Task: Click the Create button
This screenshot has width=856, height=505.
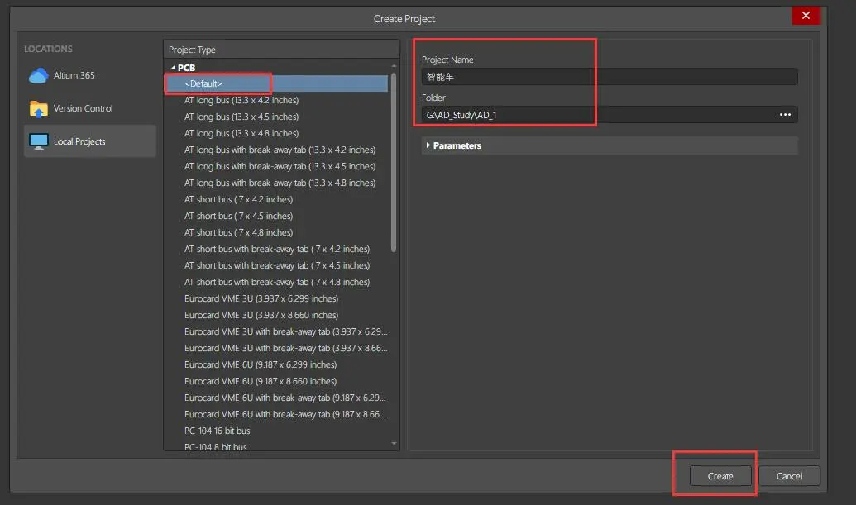Action: click(720, 476)
